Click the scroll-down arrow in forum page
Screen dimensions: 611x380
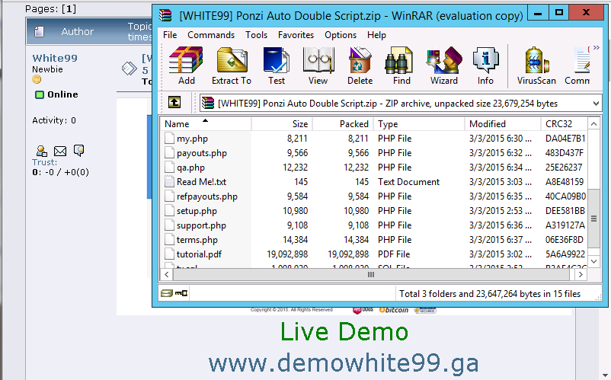pos(604,376)
